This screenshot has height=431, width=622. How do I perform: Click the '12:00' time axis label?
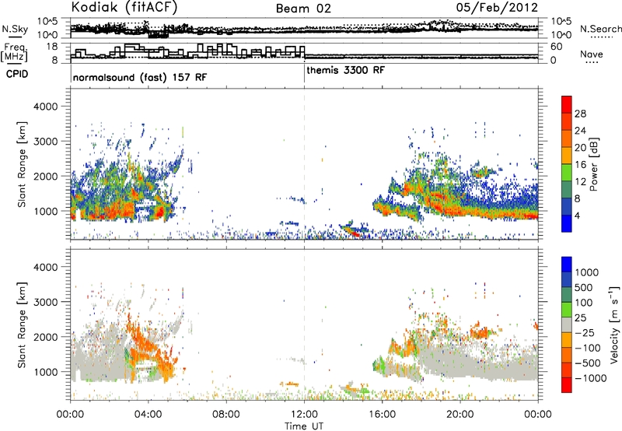tap(304, 415)
